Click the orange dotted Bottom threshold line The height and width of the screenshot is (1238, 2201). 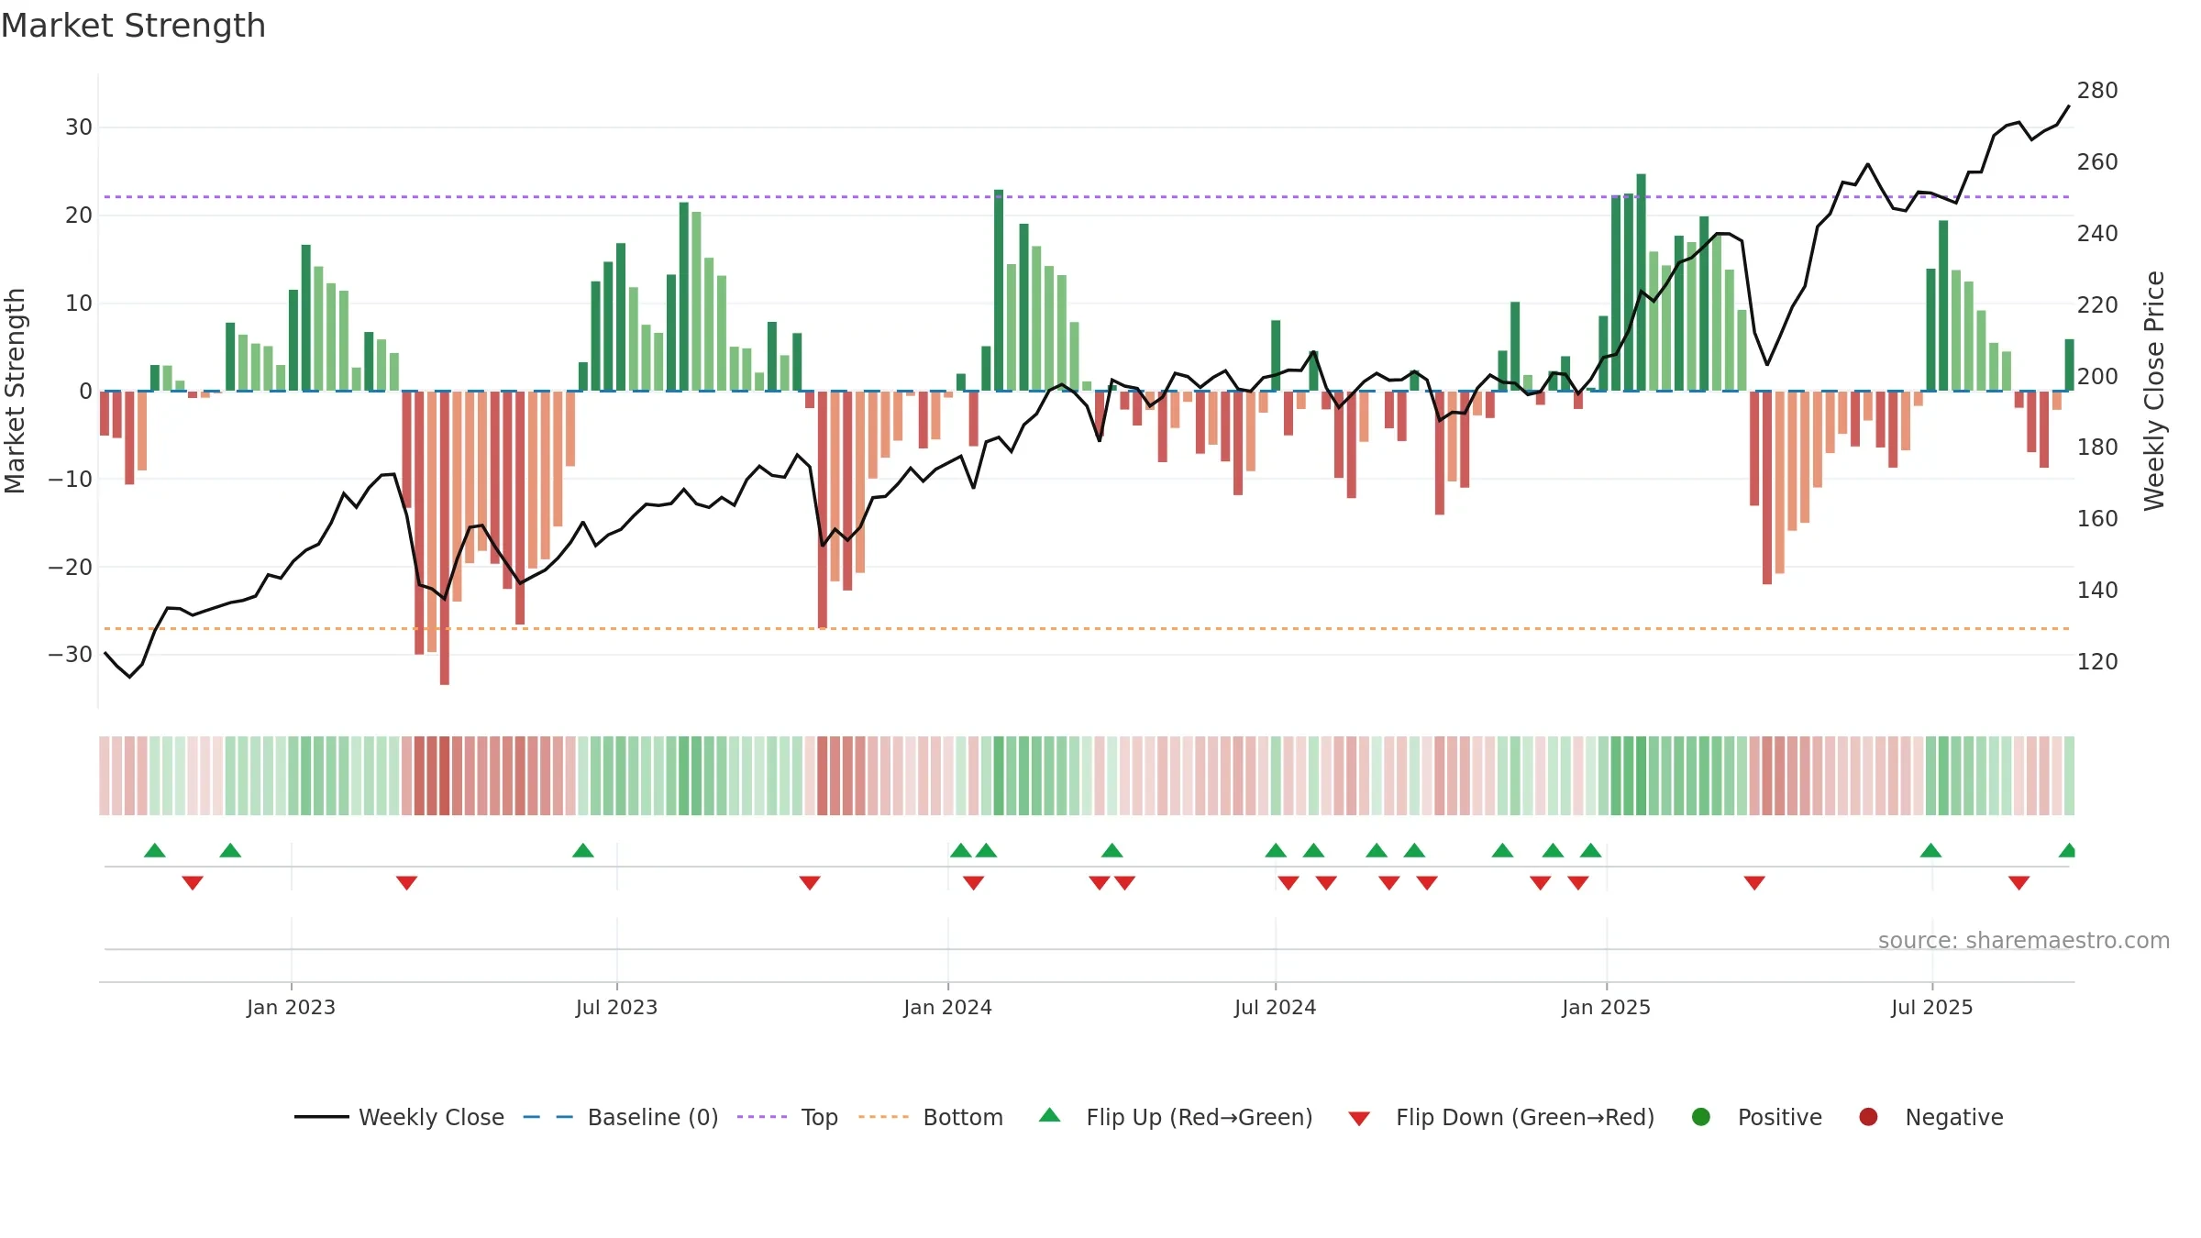[x=1087, y=628]
